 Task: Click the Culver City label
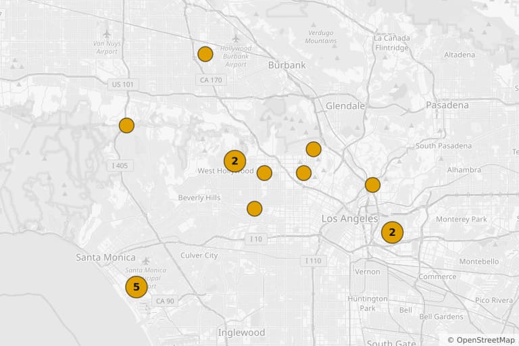pyautogui.click(x=199, y=255)
